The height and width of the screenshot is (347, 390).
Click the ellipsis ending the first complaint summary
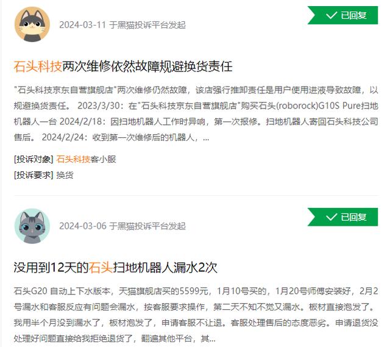tap(206, 139)
